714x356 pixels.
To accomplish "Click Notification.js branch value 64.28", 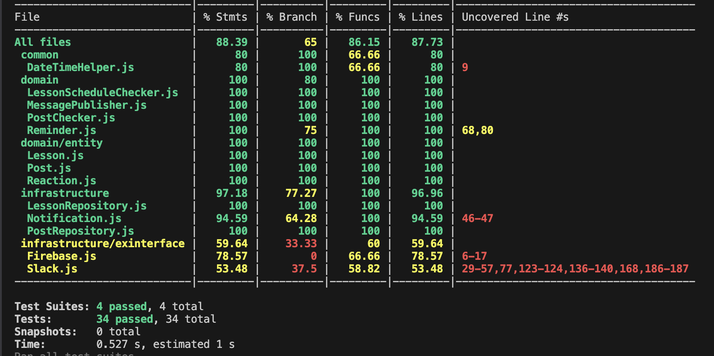I will point(301,218).
